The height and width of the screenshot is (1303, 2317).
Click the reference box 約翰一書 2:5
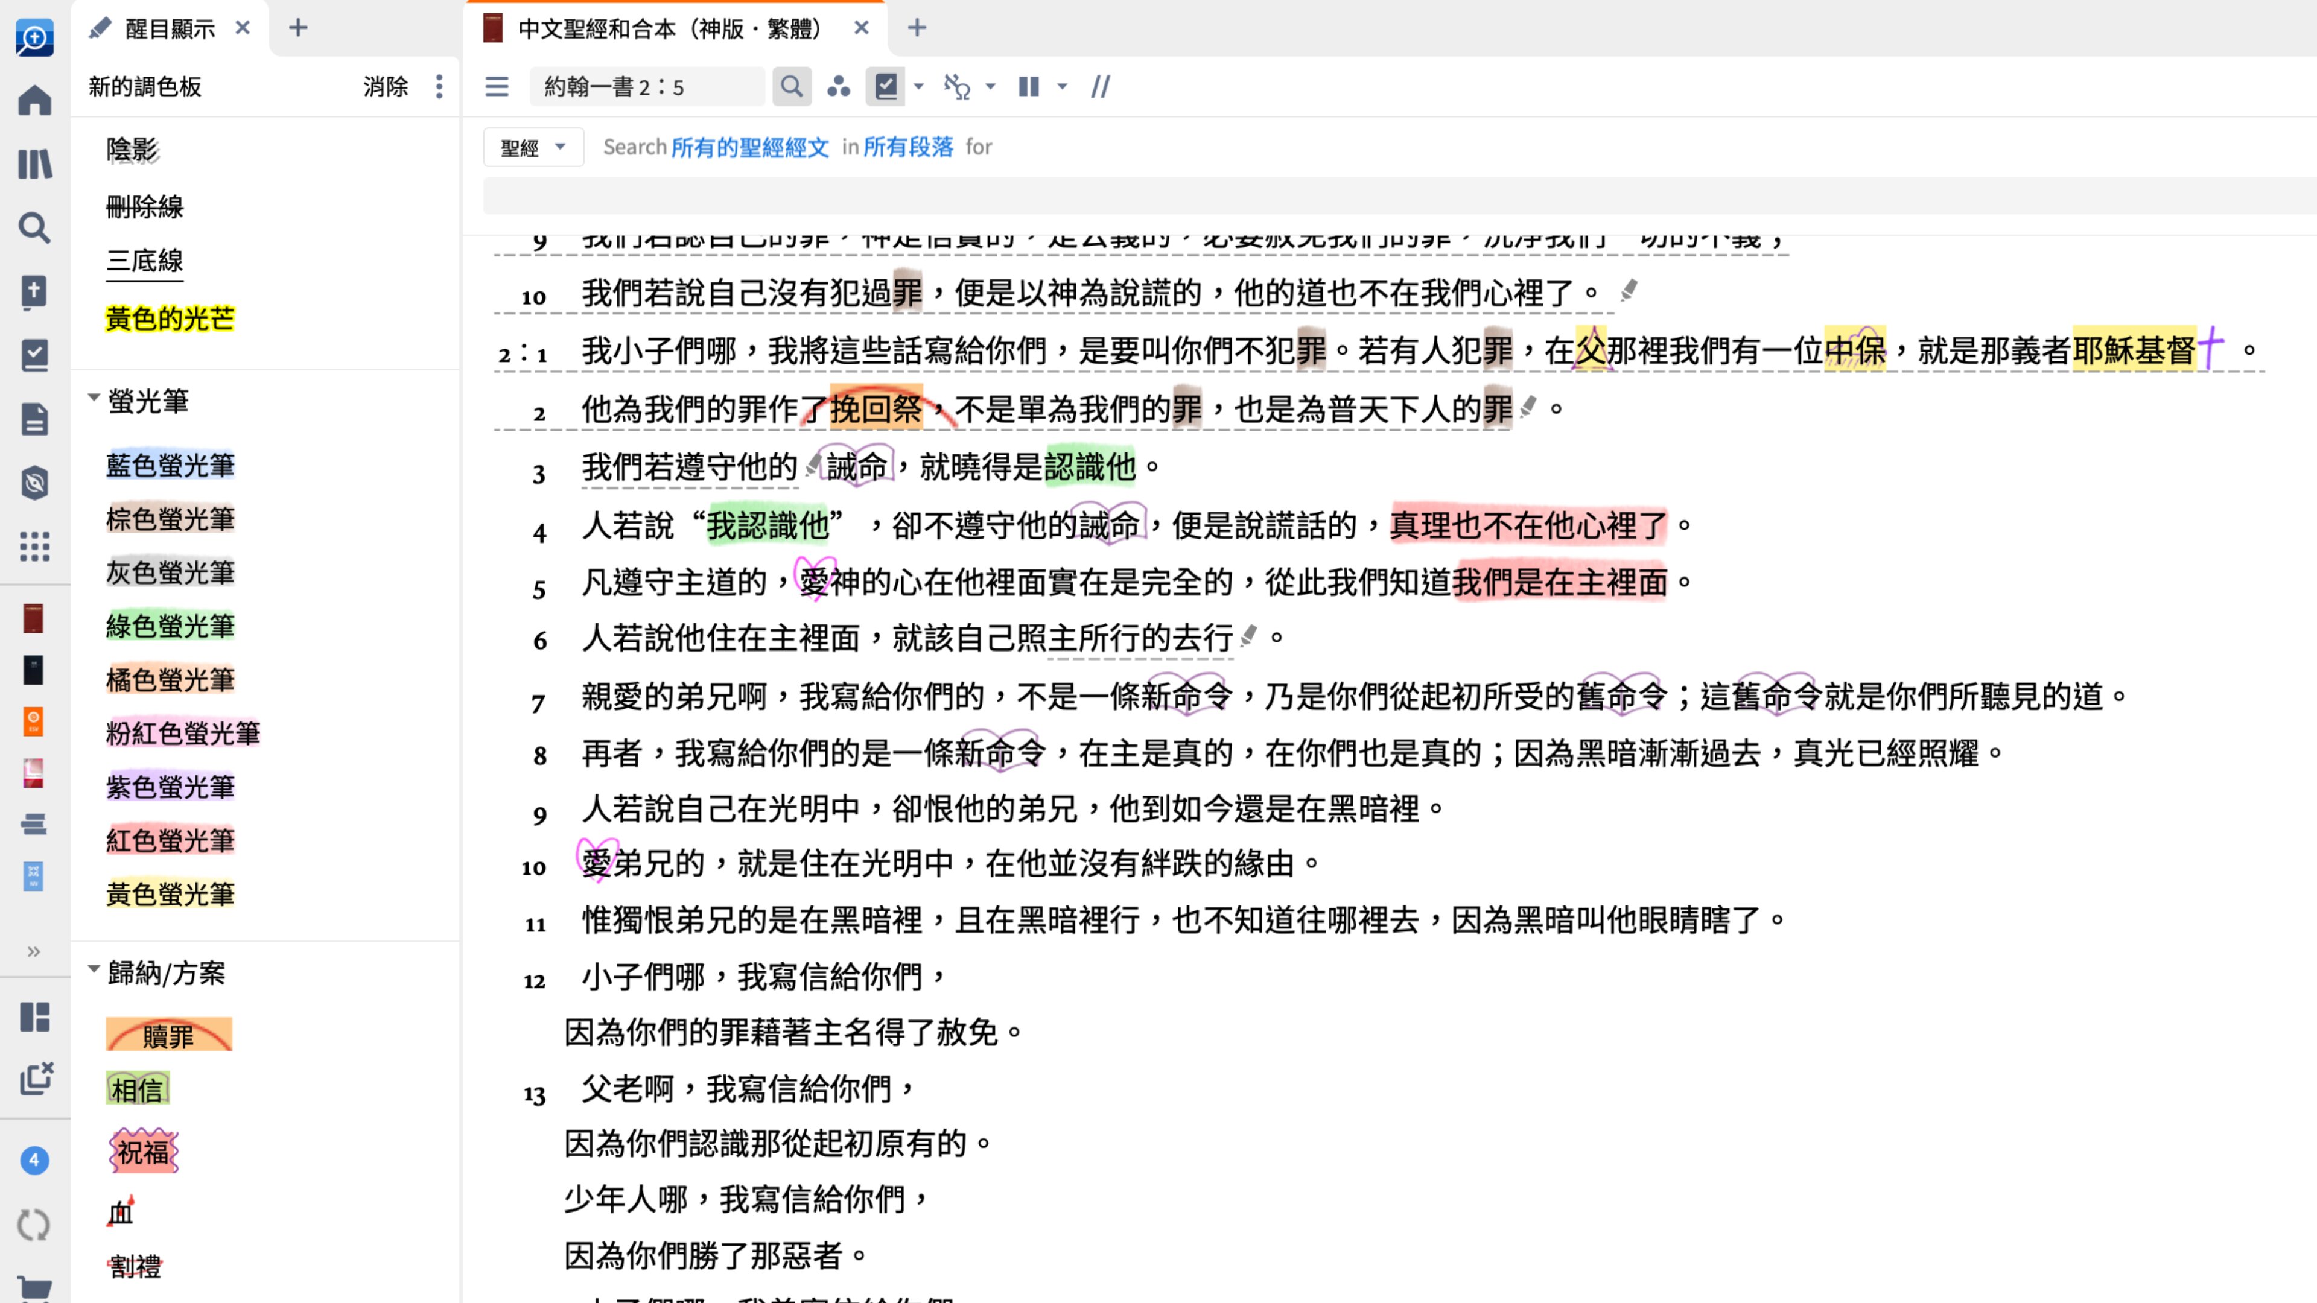(647, 86)
